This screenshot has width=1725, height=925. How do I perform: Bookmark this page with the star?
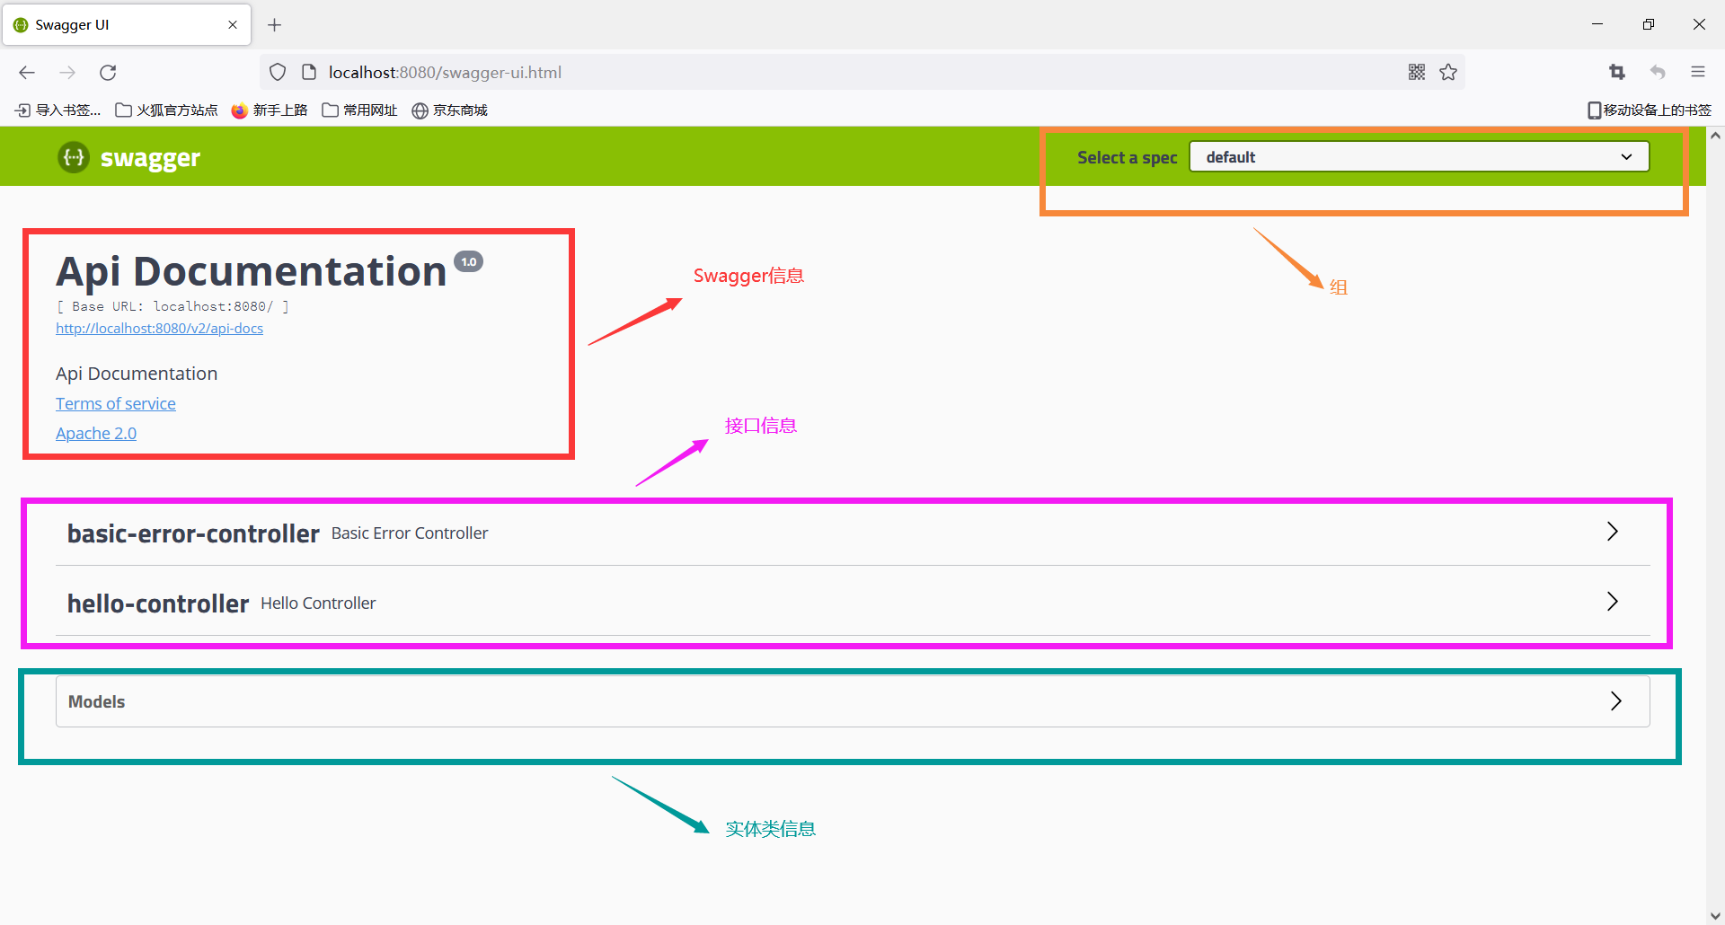[x=1448, y=73]
